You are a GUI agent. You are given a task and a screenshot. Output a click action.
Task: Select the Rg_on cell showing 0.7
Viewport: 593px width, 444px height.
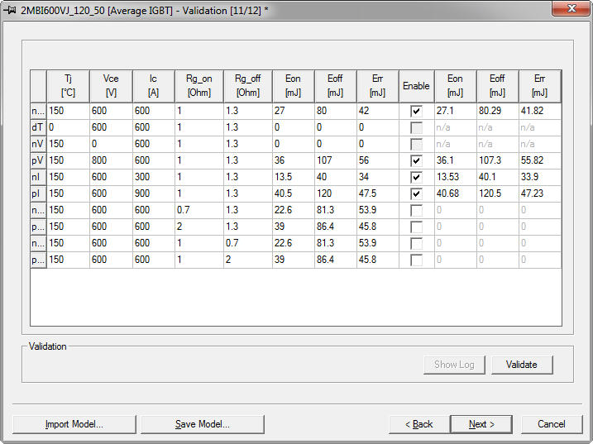198,210
